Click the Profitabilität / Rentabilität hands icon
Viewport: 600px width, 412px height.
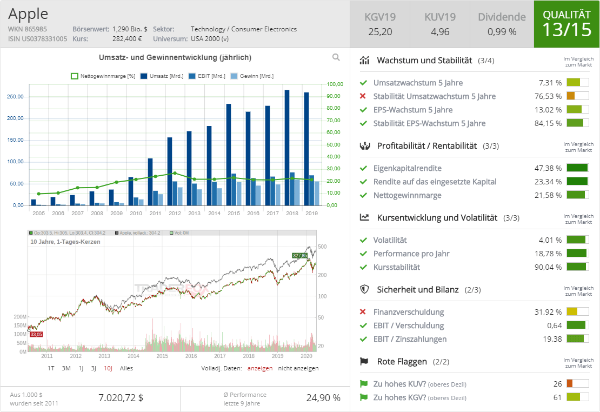(x=365, y=146)
